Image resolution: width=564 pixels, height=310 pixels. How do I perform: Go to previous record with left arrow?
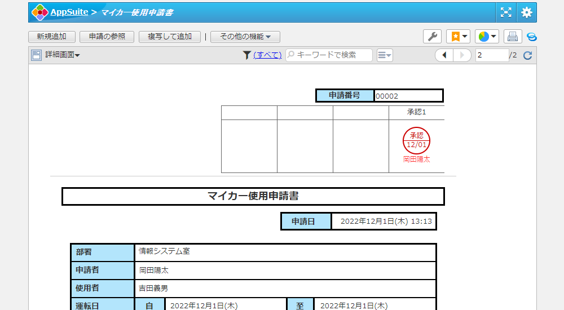point(444,55)
